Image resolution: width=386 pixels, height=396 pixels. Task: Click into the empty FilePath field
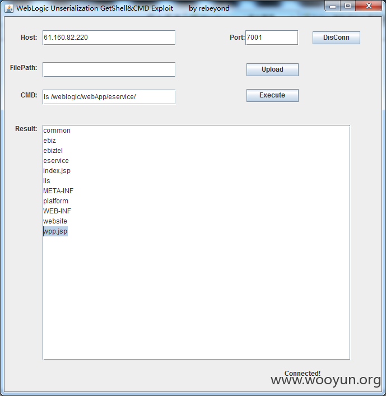pyautogui.click(x=109, y=69)
